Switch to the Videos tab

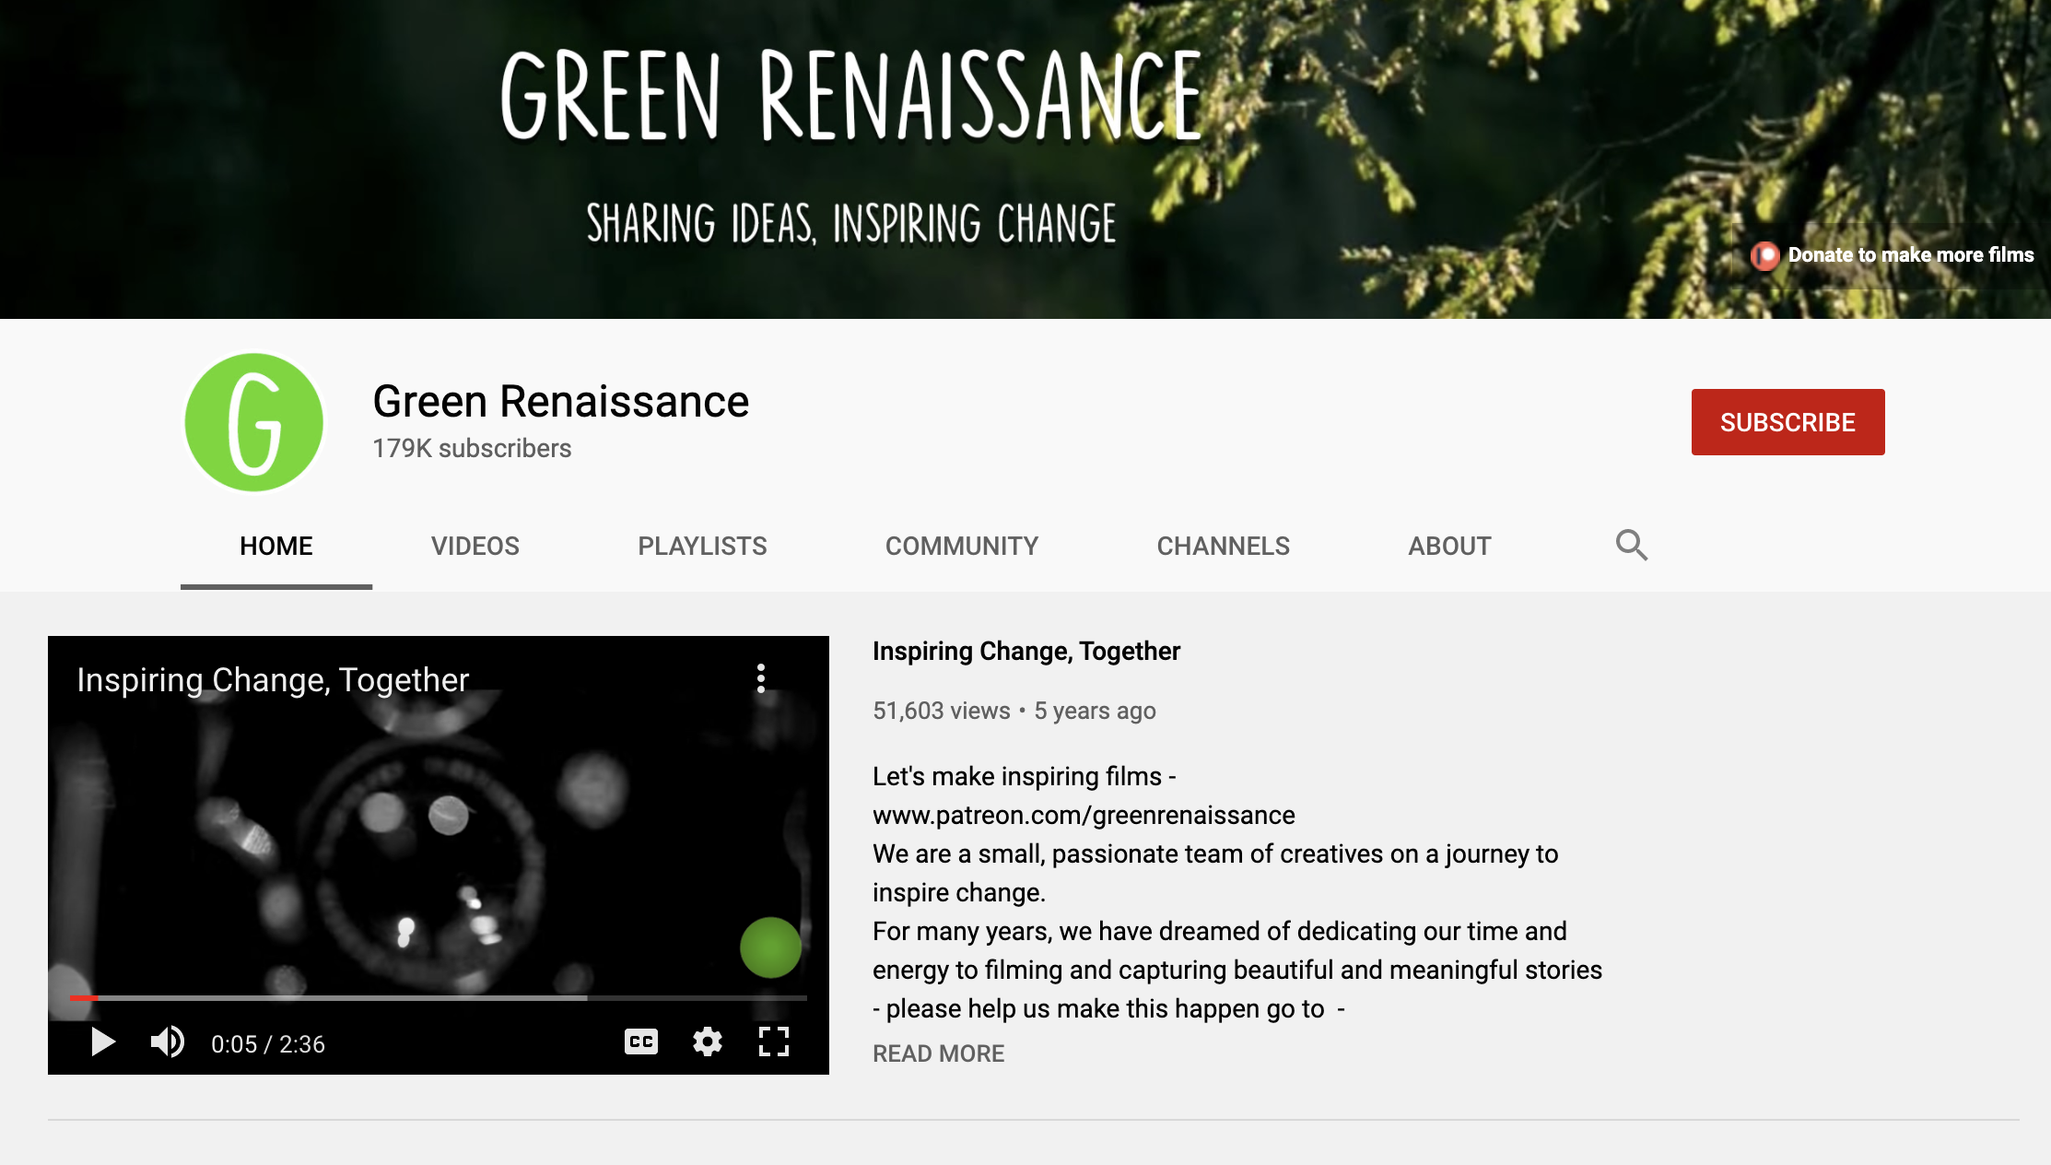pos(475,547)
